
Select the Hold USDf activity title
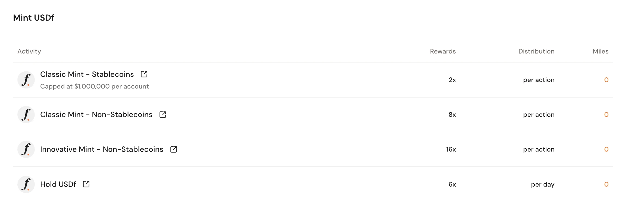58,184
